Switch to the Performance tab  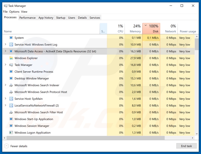tap(27, 18)
